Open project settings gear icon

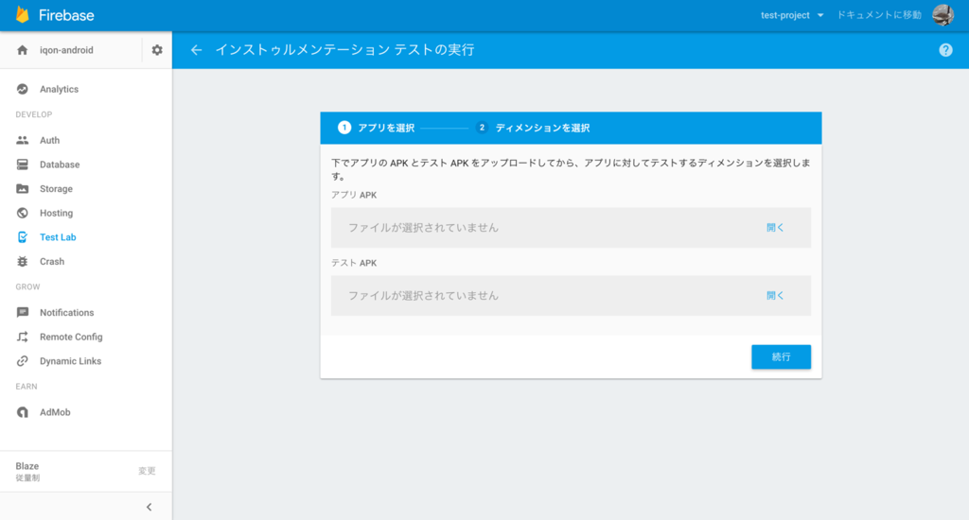click(157, 50)
